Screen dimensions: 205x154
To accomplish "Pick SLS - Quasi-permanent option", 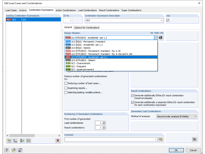I will 111,69.
